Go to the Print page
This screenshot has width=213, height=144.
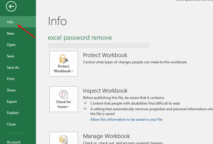[x=10, y=79]
